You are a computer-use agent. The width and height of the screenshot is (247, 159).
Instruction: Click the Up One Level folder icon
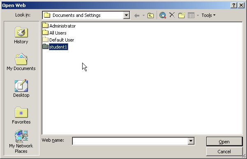pyautogui.click(x=150, y=15)
